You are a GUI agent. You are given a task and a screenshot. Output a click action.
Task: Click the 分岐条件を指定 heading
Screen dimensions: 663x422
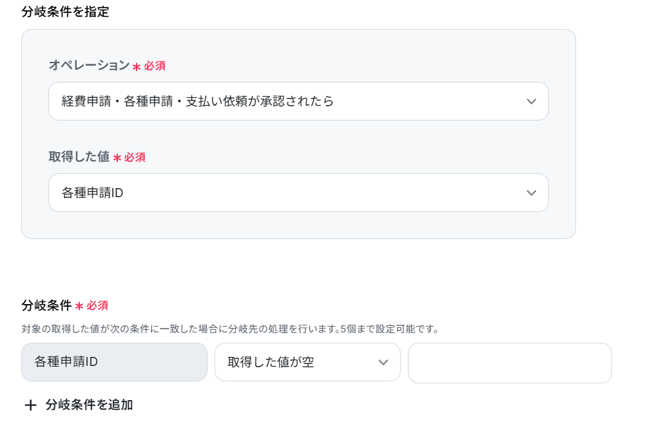[66, 12]
